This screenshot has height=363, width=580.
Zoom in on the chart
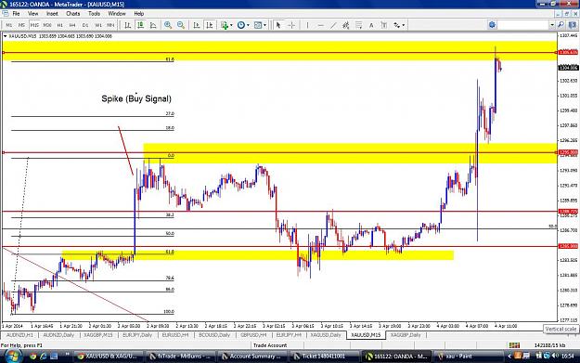point(168,25)
